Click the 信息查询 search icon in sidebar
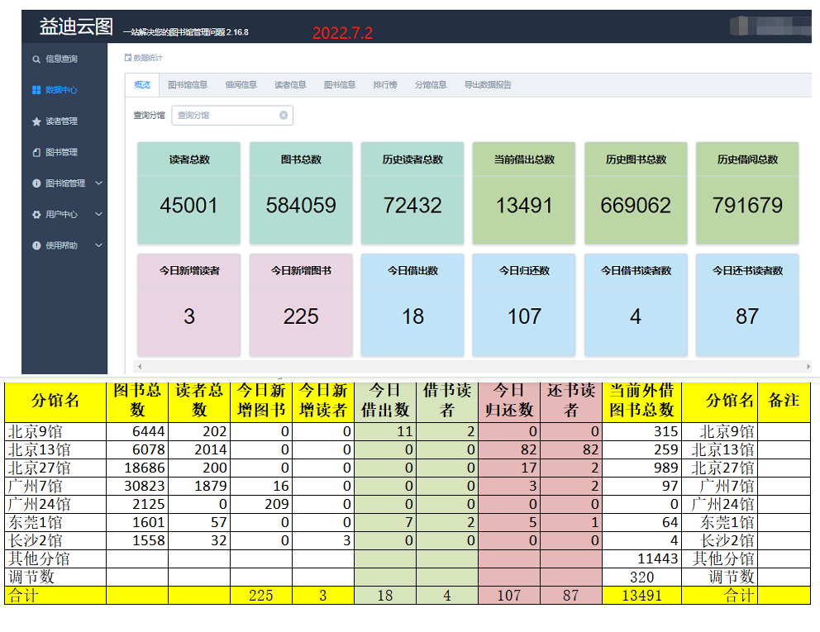The width and height of the screenshot is (820, 632). 36,59
